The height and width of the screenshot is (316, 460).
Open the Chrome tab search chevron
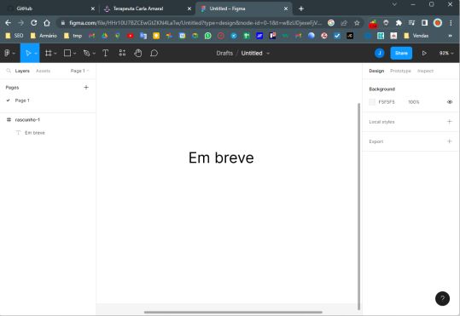(394, 4)
